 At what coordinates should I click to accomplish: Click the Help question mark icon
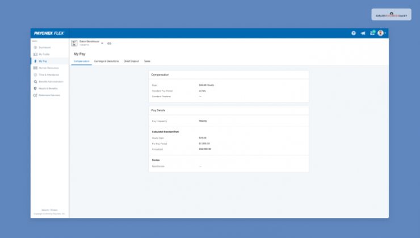354,33
